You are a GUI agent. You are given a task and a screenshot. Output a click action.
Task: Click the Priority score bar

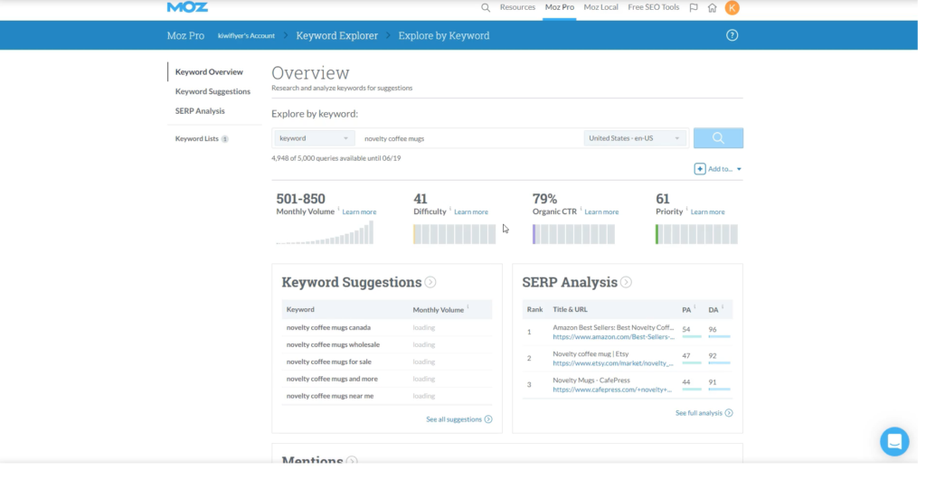point(696,234)
